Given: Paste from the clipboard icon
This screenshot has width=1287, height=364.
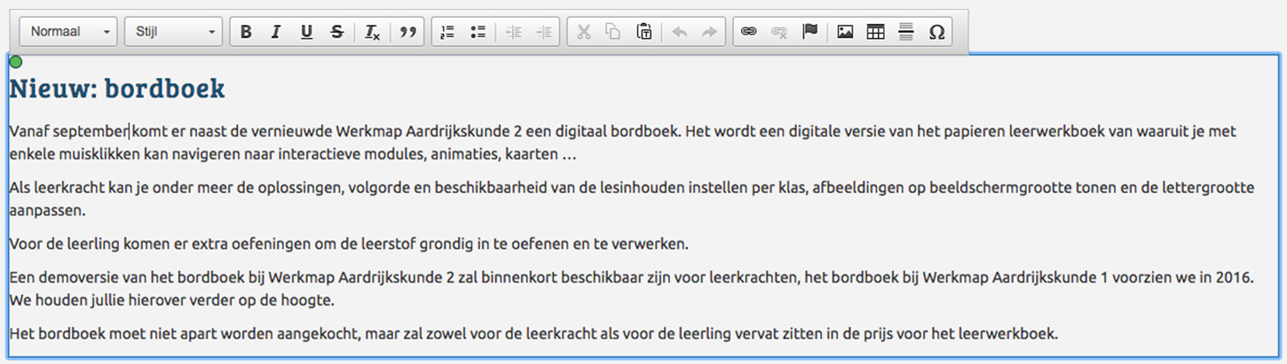Looking at the screenshot, I should (644, 32).
